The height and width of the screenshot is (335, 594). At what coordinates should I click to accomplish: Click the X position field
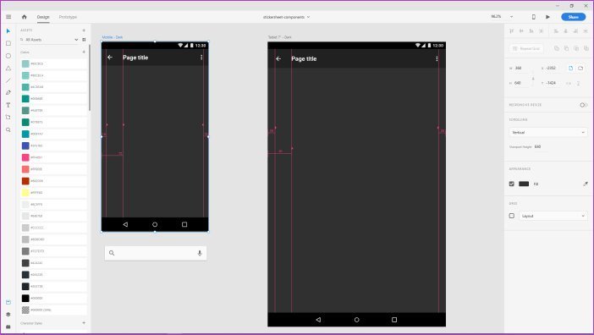click(553, 69)
